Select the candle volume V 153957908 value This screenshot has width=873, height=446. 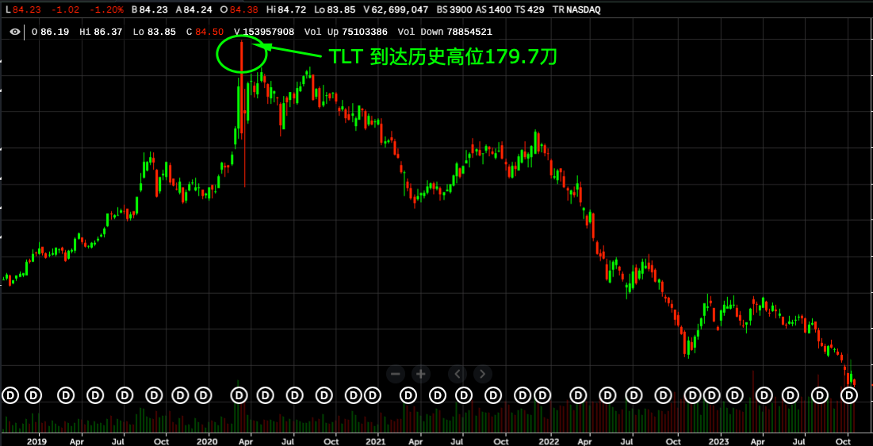click(264, 32)
